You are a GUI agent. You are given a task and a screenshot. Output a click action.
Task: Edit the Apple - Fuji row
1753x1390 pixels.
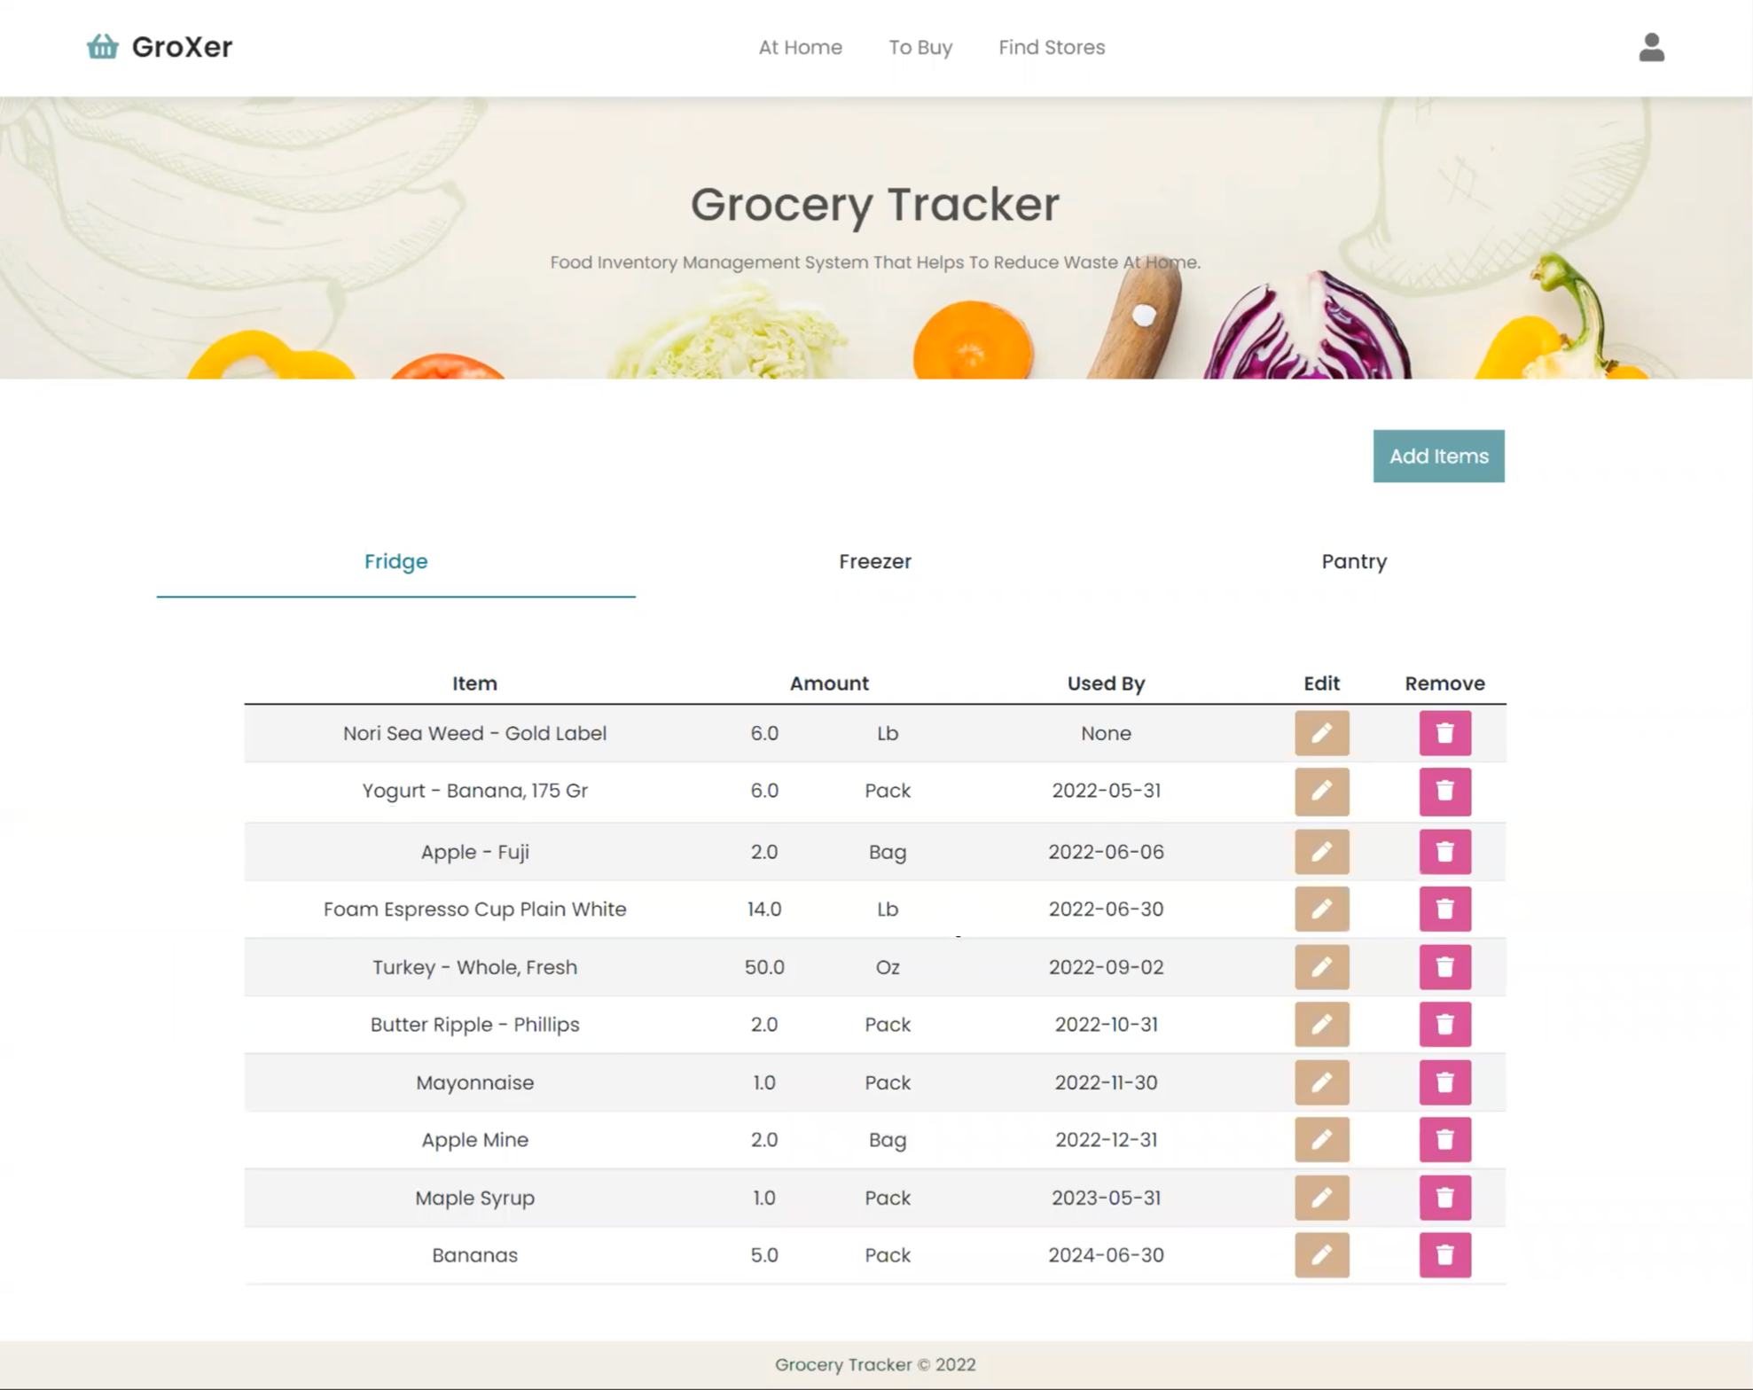coord(1320,852)
